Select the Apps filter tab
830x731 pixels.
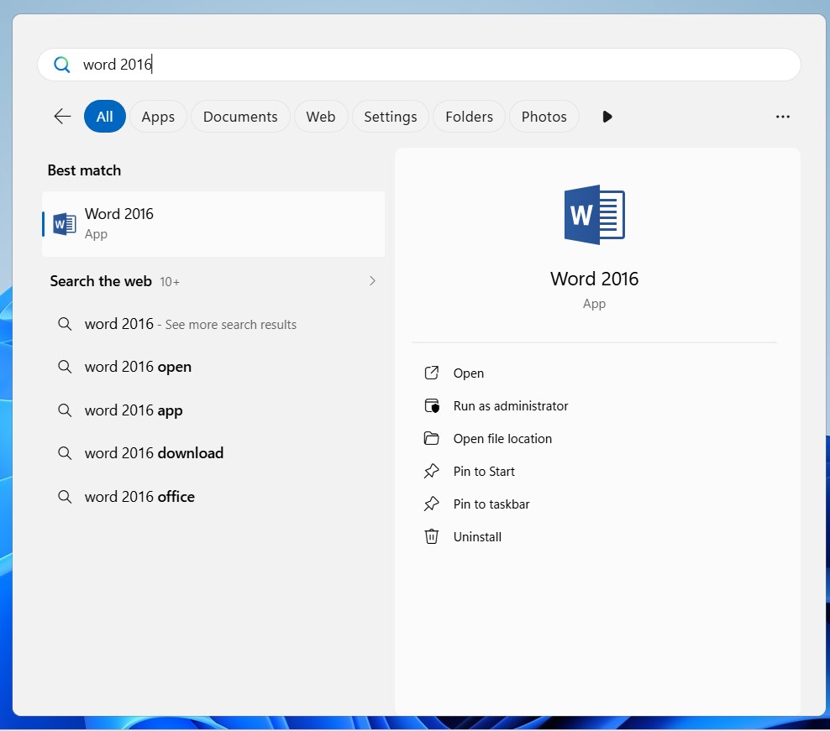(x=158, y=117)
